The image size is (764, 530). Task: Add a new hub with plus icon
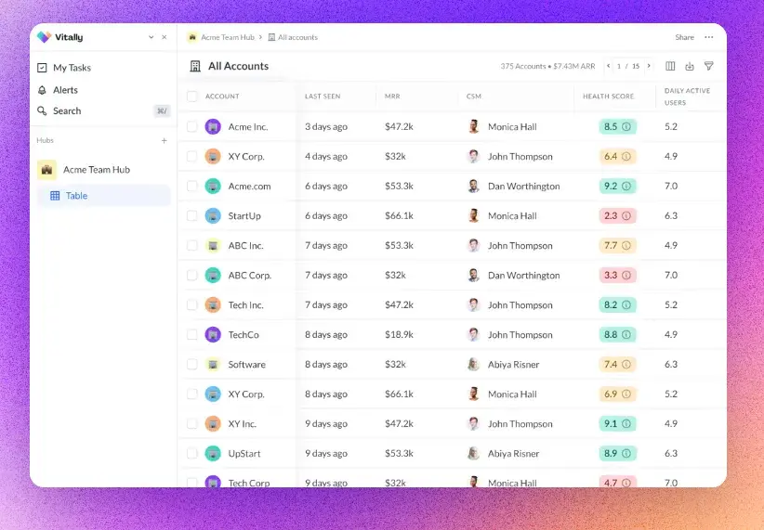pyautogui.click(x=165, y=140)
